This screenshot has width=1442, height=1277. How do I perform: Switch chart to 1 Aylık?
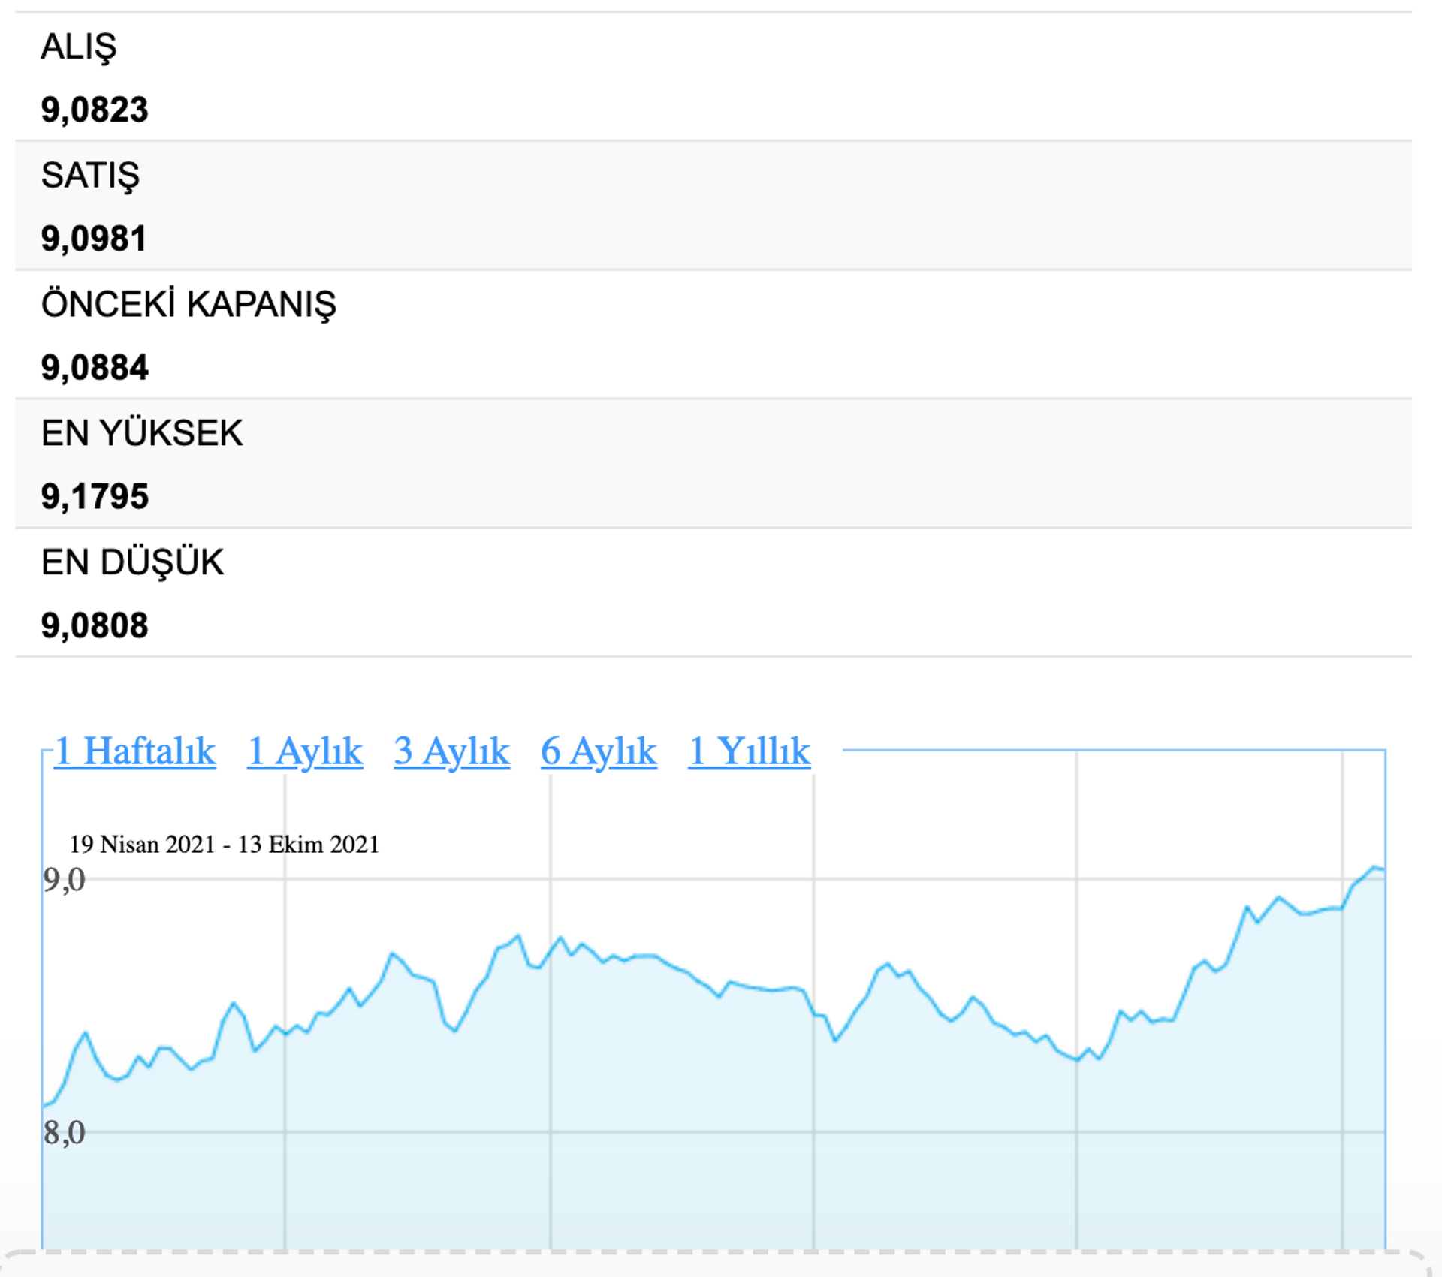click(305, 751)
